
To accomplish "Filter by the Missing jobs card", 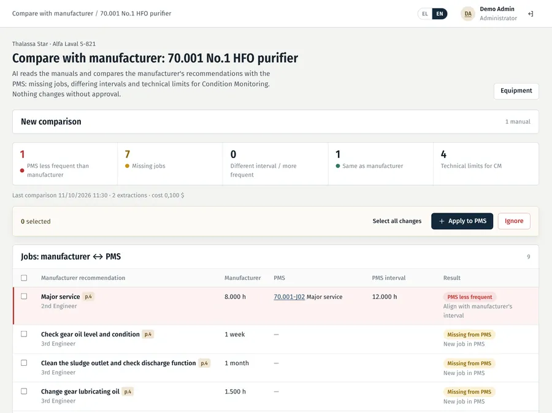I will pyautogui.click(x=170, y=164).
